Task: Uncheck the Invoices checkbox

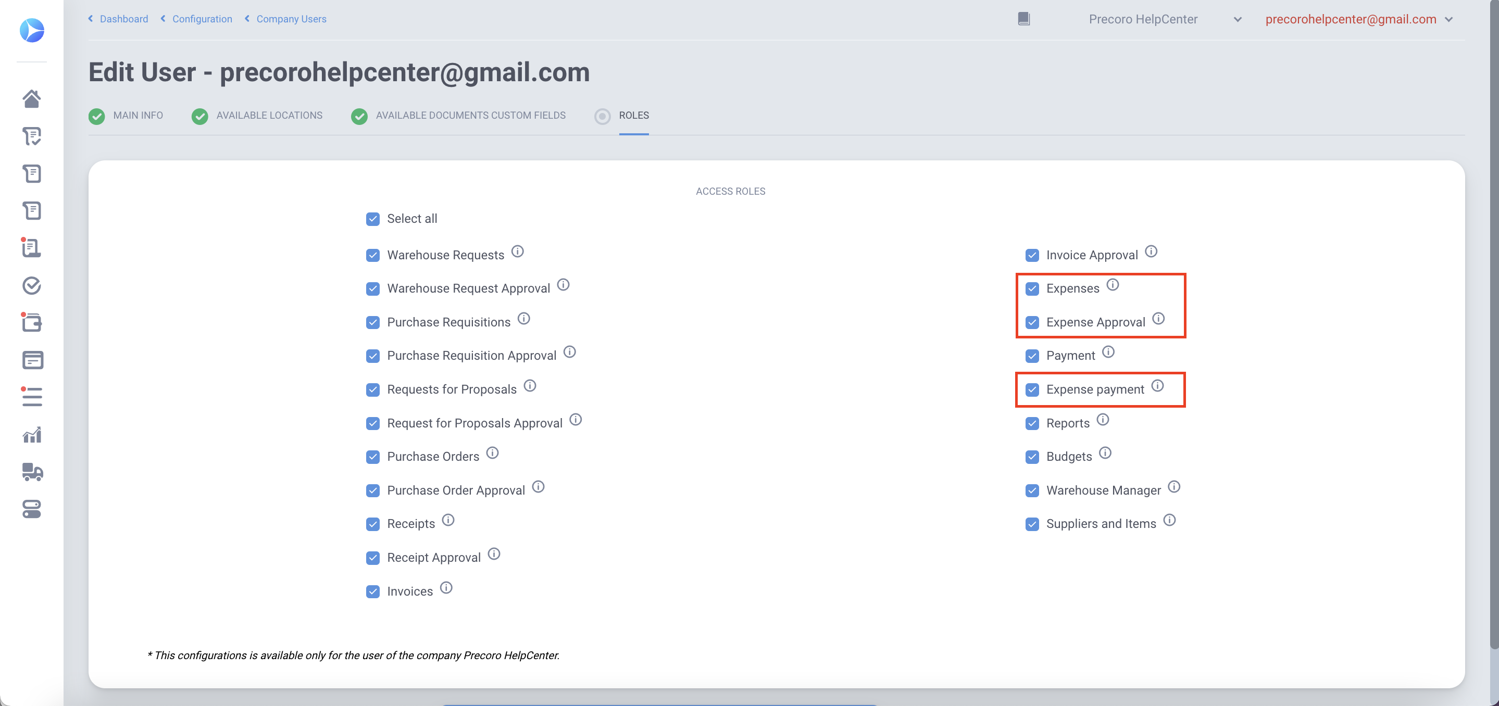Action: point(373,591)
